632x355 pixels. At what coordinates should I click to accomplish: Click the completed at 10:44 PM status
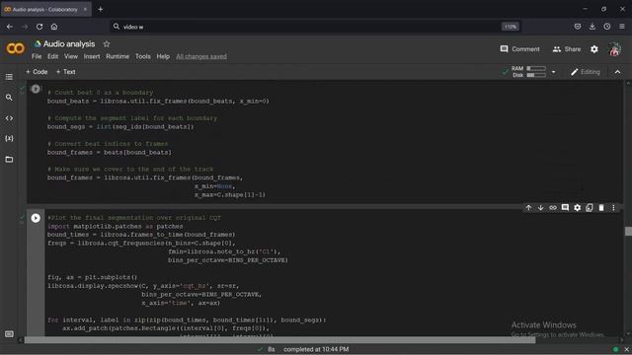click(316, 349)
